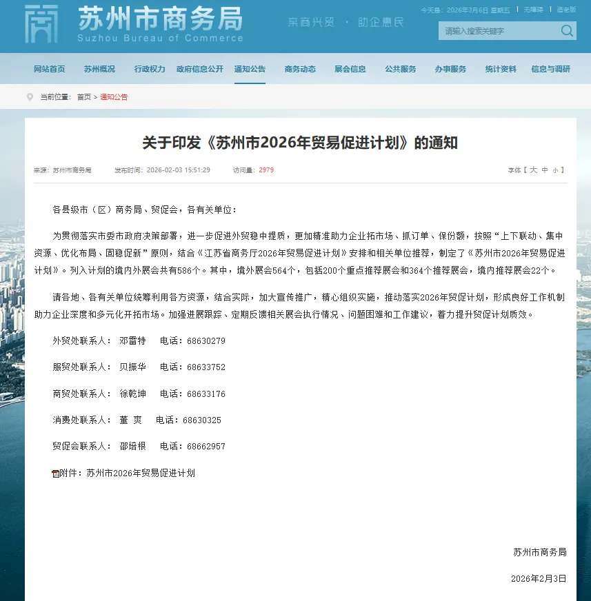Open the 政府信息公开 menu item
The height and width of the screenshot is (601, 591).
pyautogui.click(x=200, y=69)
